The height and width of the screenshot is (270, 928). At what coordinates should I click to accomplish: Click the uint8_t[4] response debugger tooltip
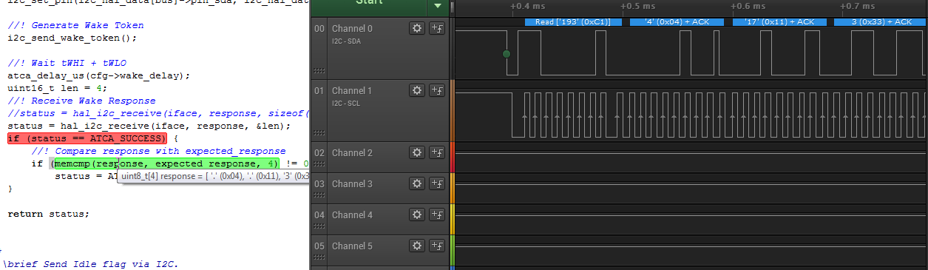tap(213, 177)
